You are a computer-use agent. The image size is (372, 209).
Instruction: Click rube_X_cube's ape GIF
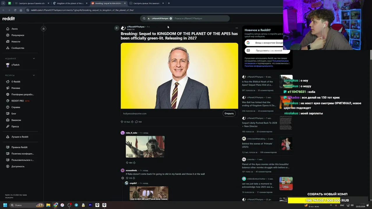pyautogui.click(x=145, y=147)
